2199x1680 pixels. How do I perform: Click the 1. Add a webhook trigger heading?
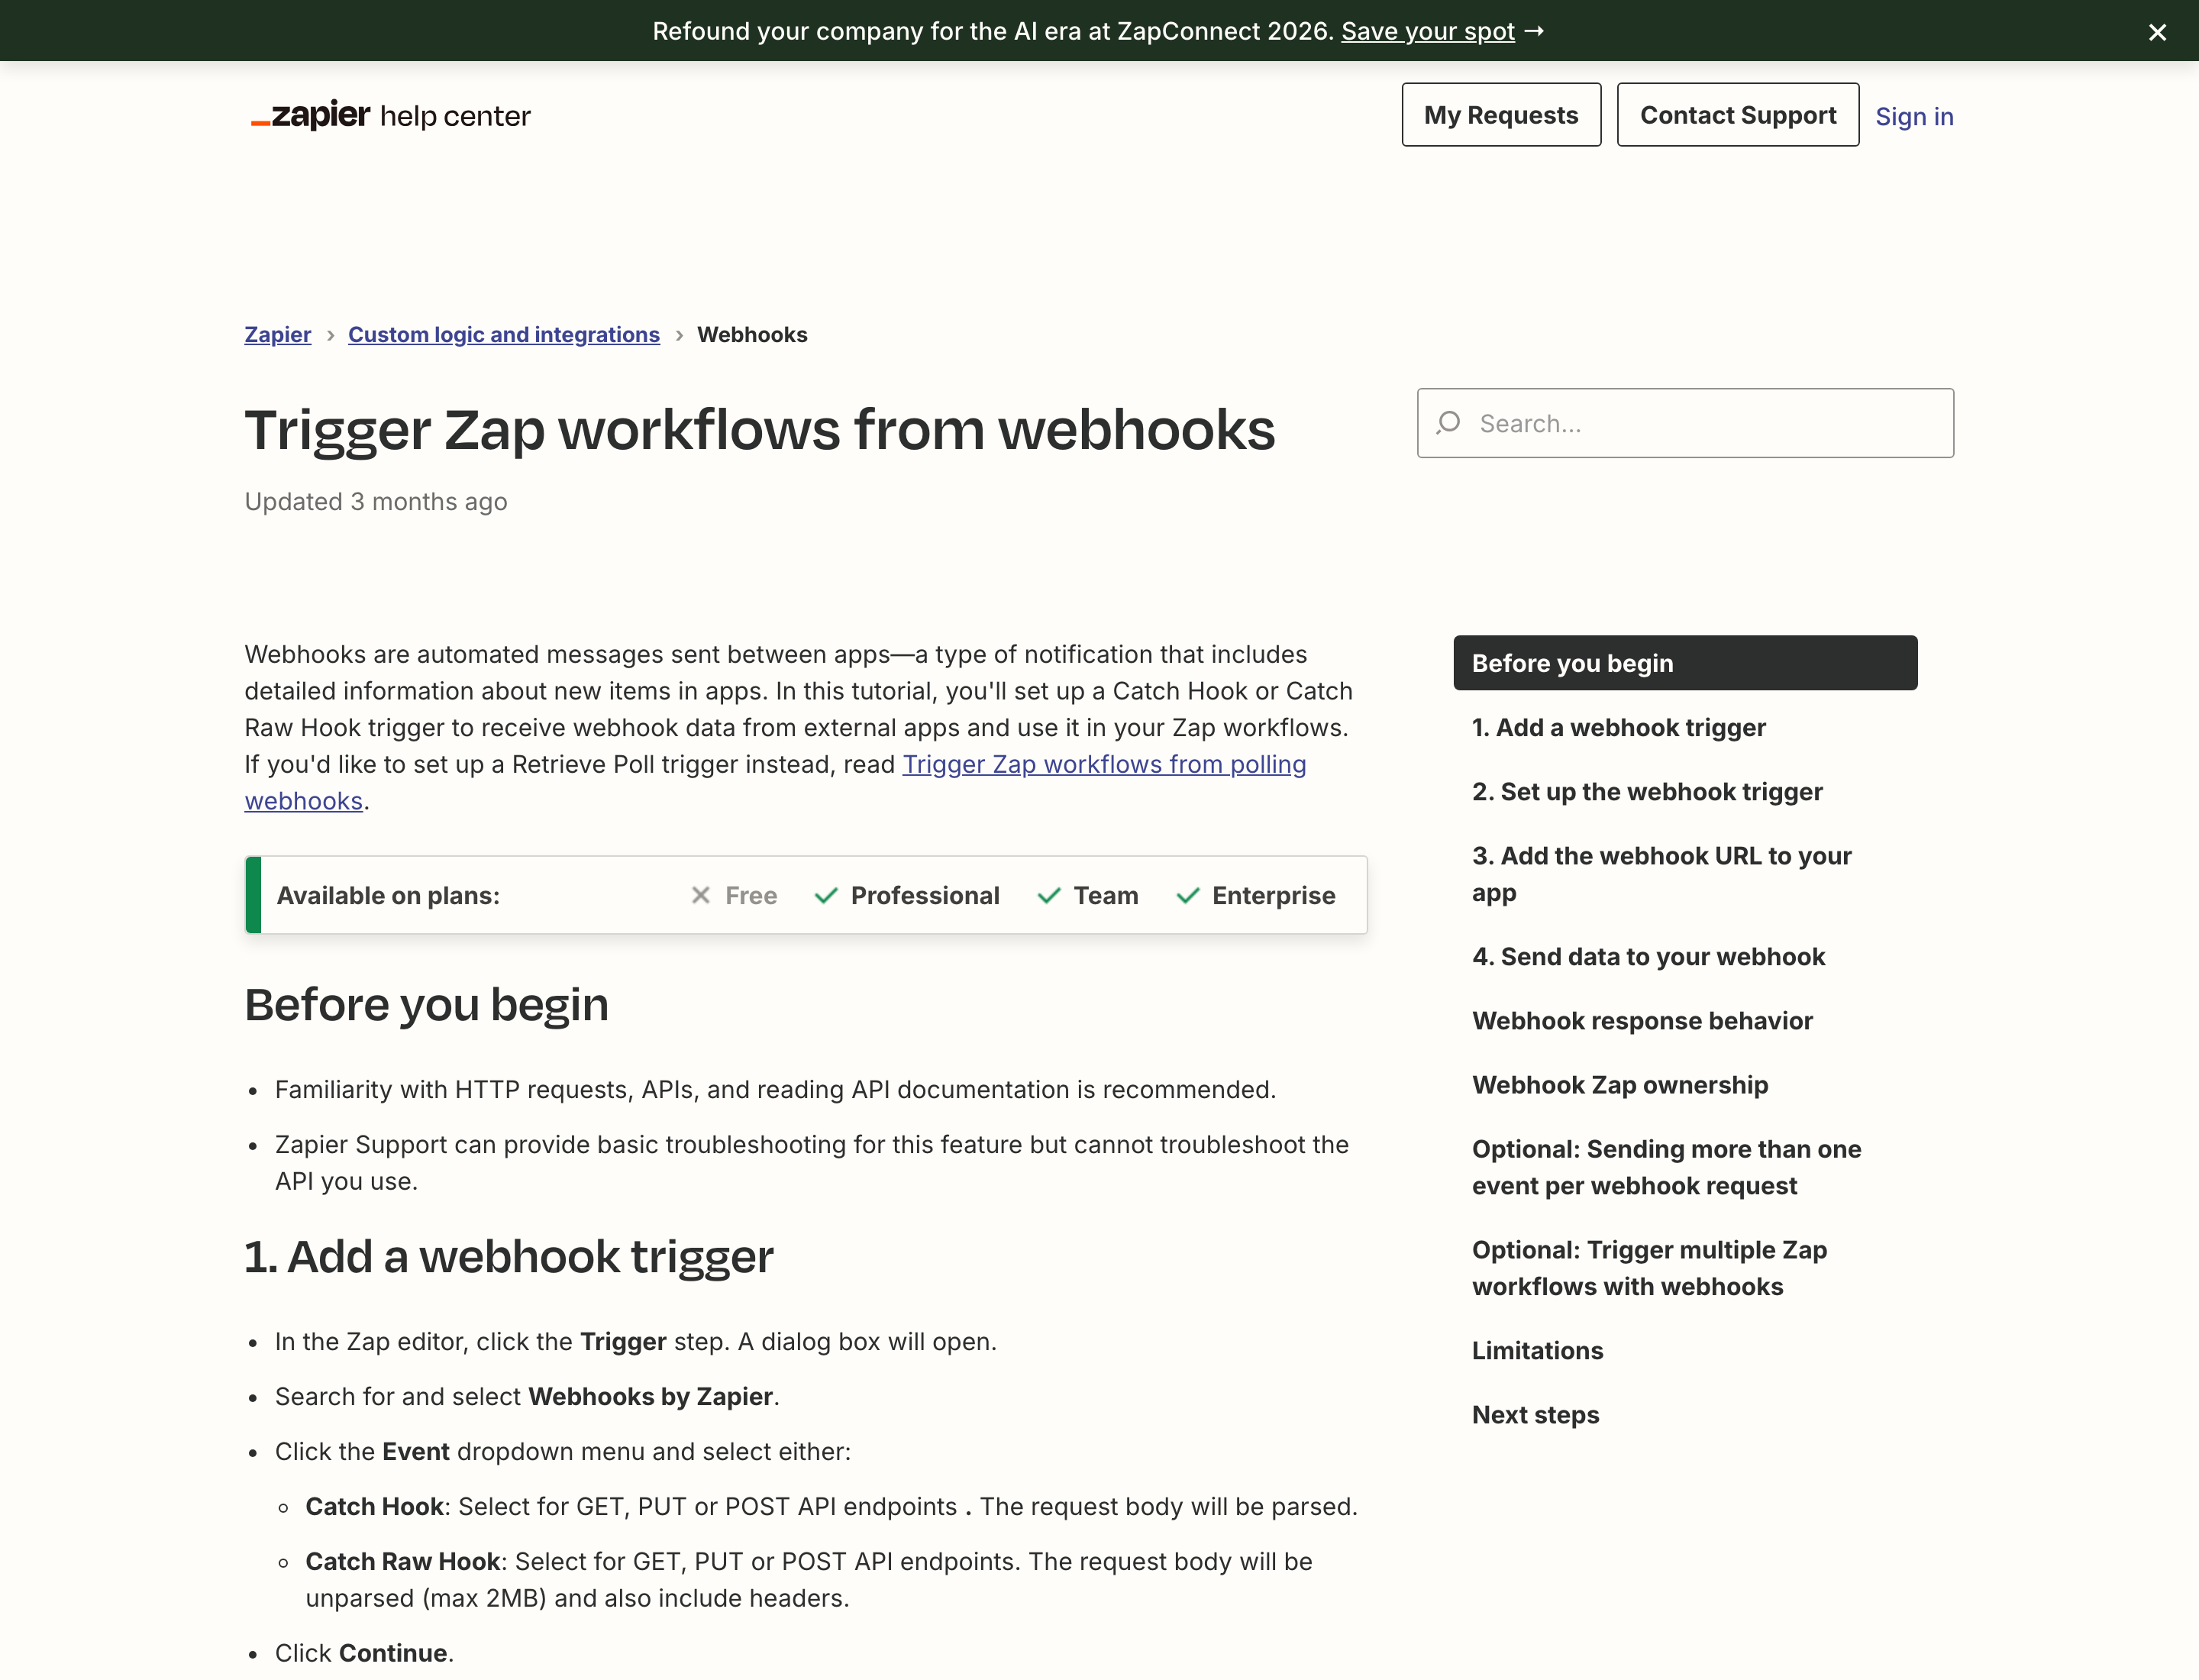point(509,1256)
